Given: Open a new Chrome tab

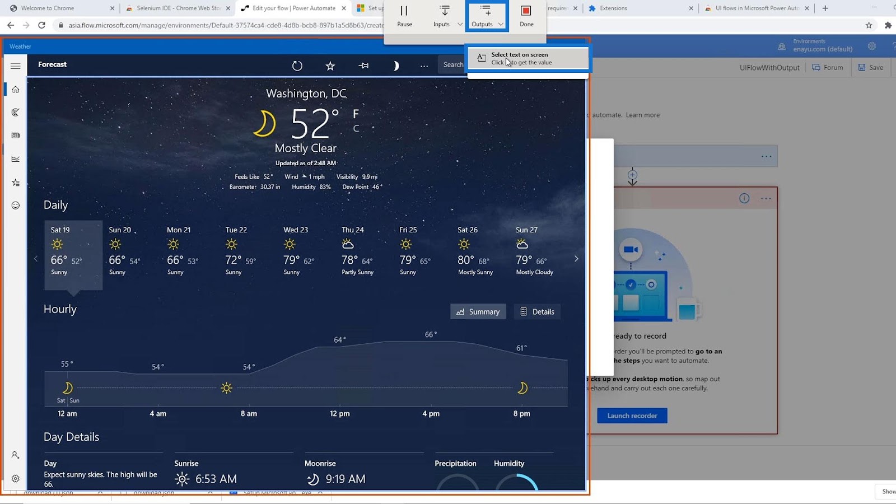Looking at the screenshot, I should (x=825, y=8).
